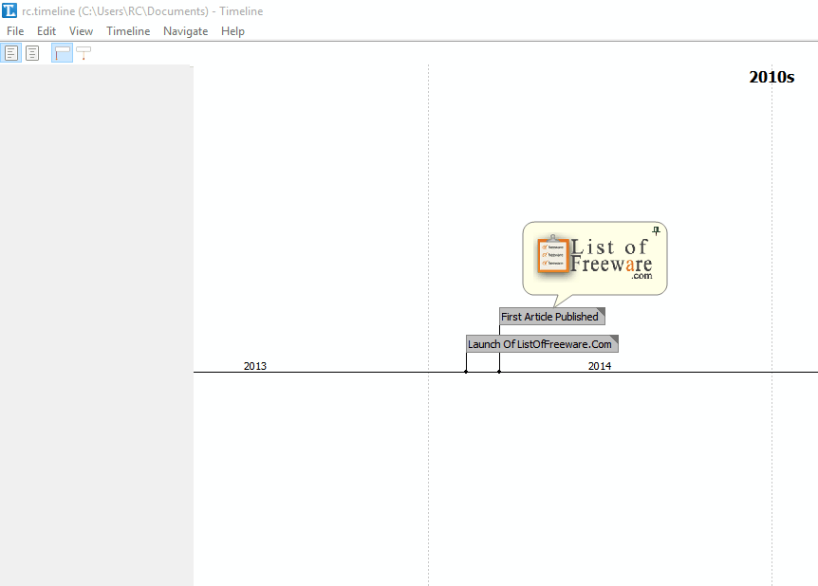Screen dimensions: 818x586
Task: Open the Timeline menu
Action: [x=128, y=31]
